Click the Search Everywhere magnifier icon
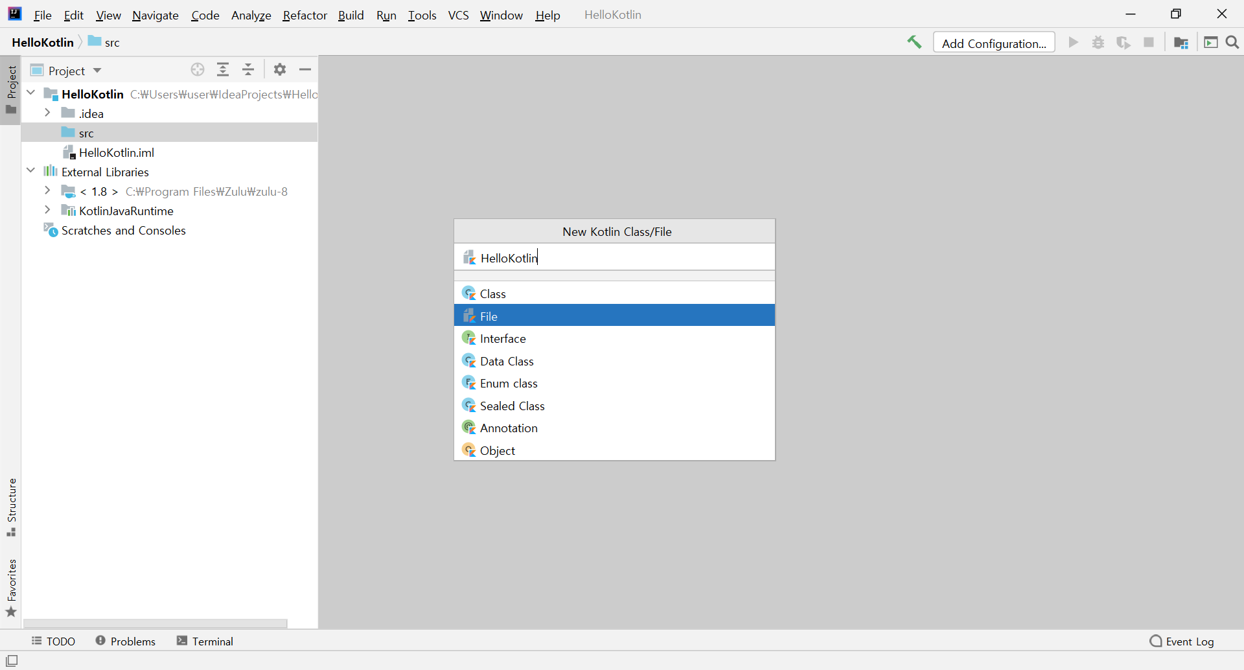The width and height of the screenshot is (1244, 670). point(1232,43)
